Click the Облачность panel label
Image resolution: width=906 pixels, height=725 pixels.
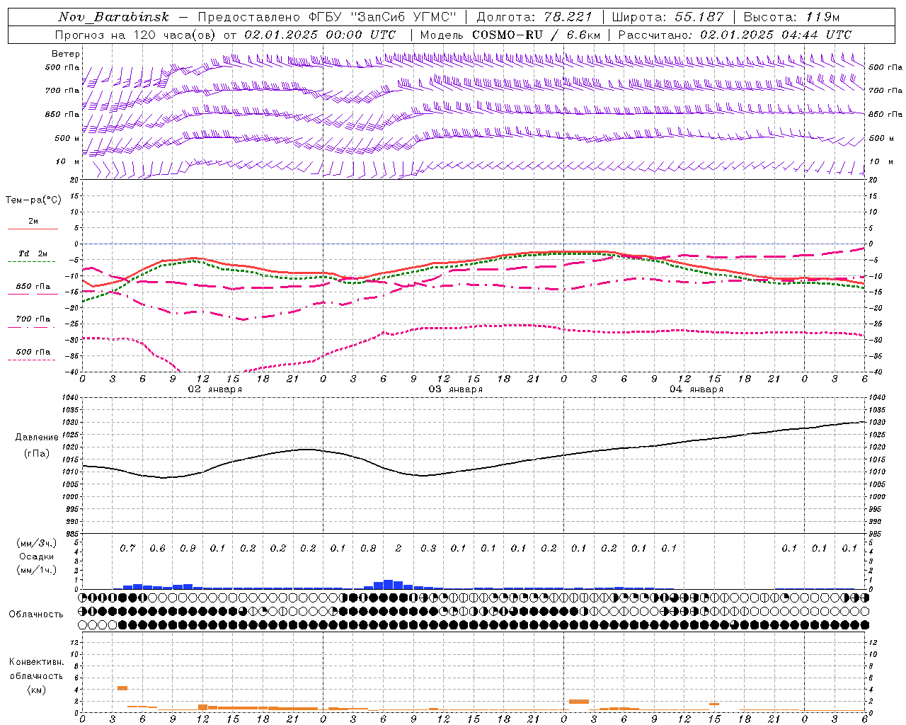coord(36,614)
